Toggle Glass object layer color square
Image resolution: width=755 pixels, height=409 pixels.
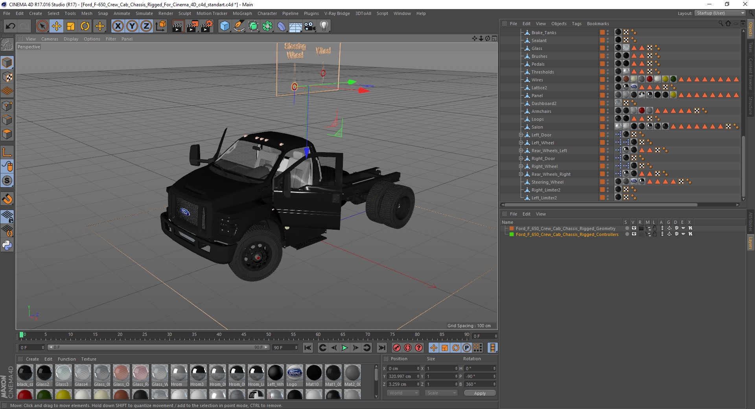point(602,48)
